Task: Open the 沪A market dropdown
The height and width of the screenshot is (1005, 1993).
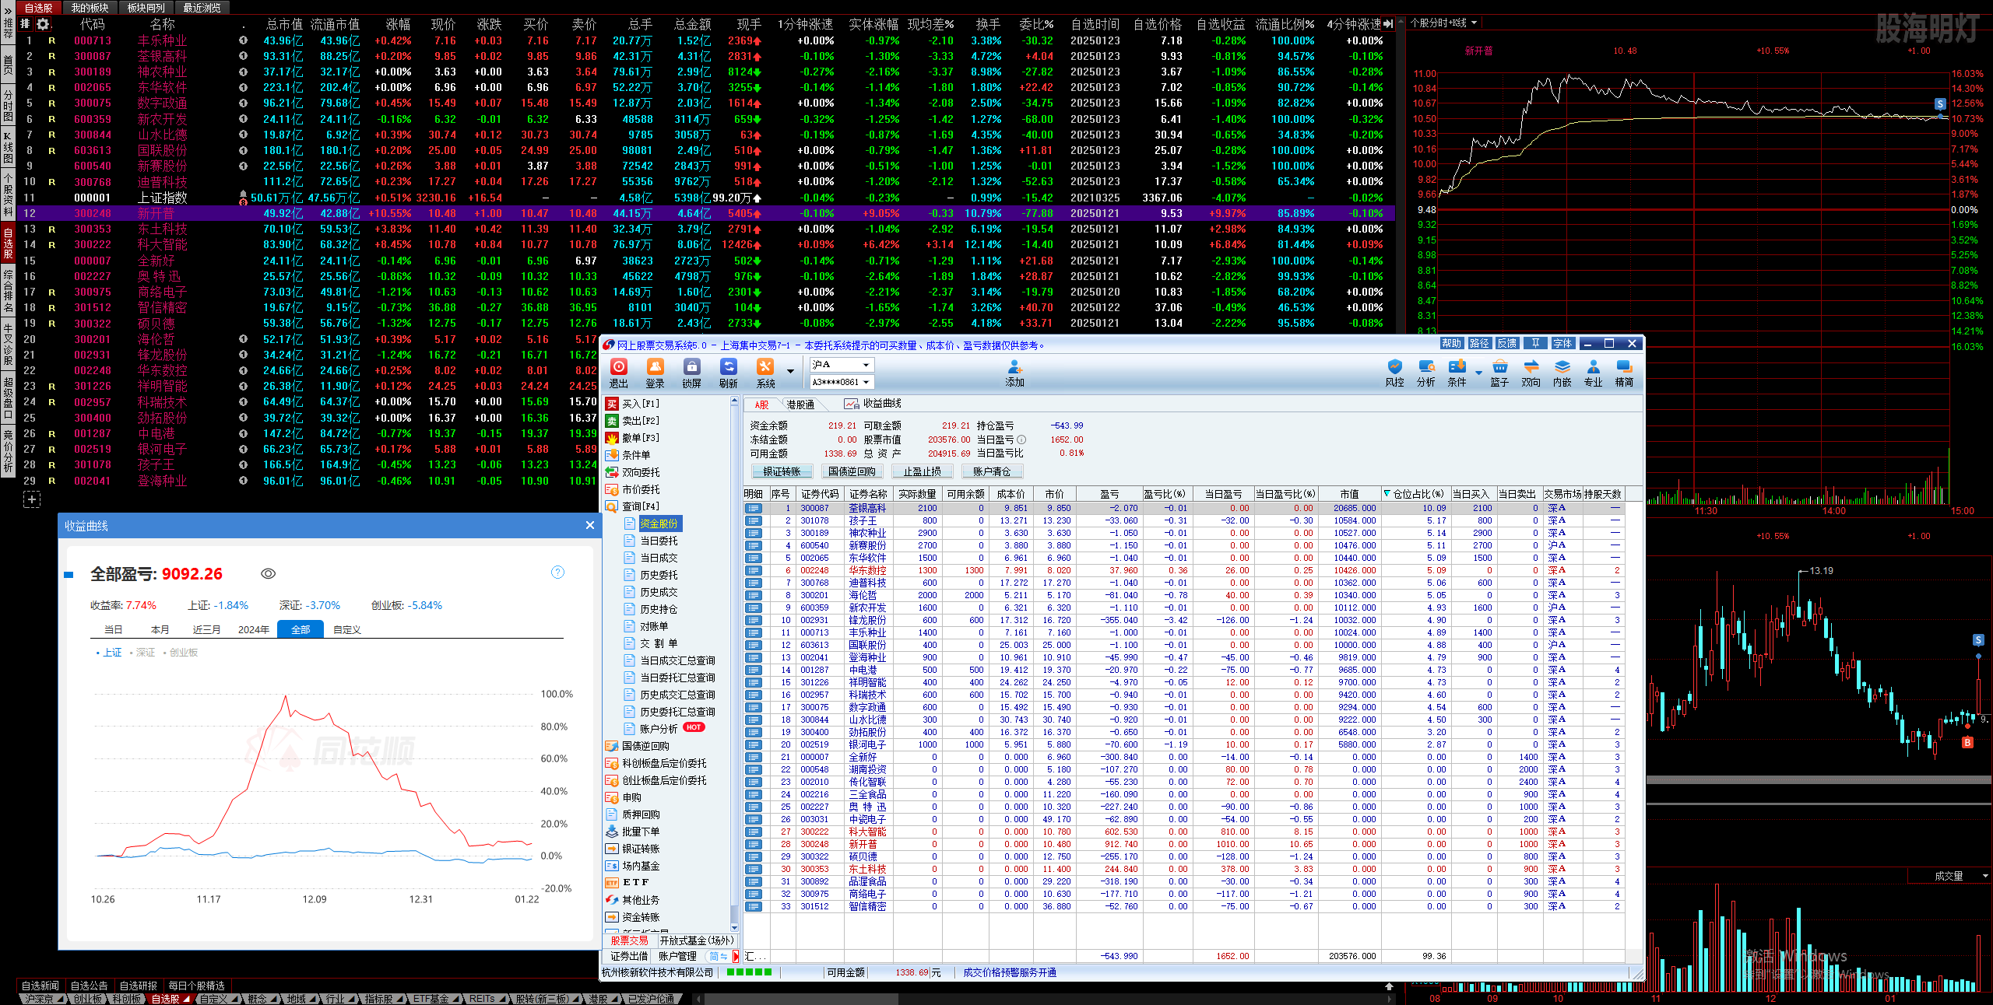Action: [x=842, y=365]
